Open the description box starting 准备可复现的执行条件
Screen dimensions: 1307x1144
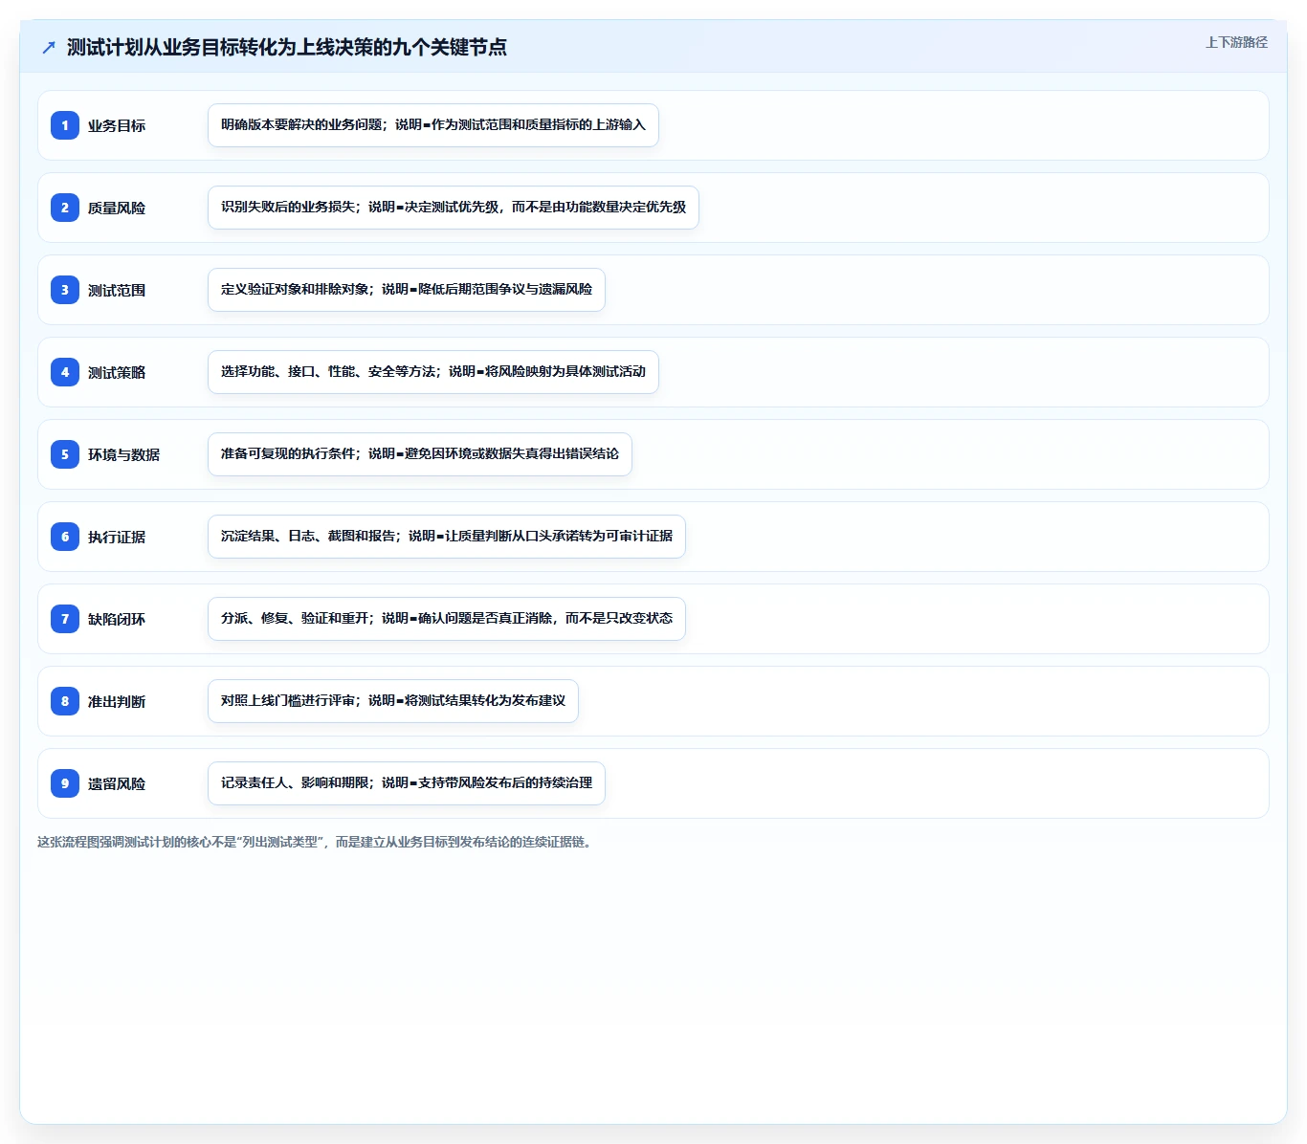click(x=420, y=454)
